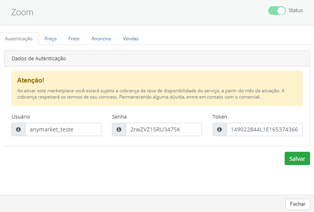Click the info icon beside Token field
This screenshot has width=314, height=212.
220,129
